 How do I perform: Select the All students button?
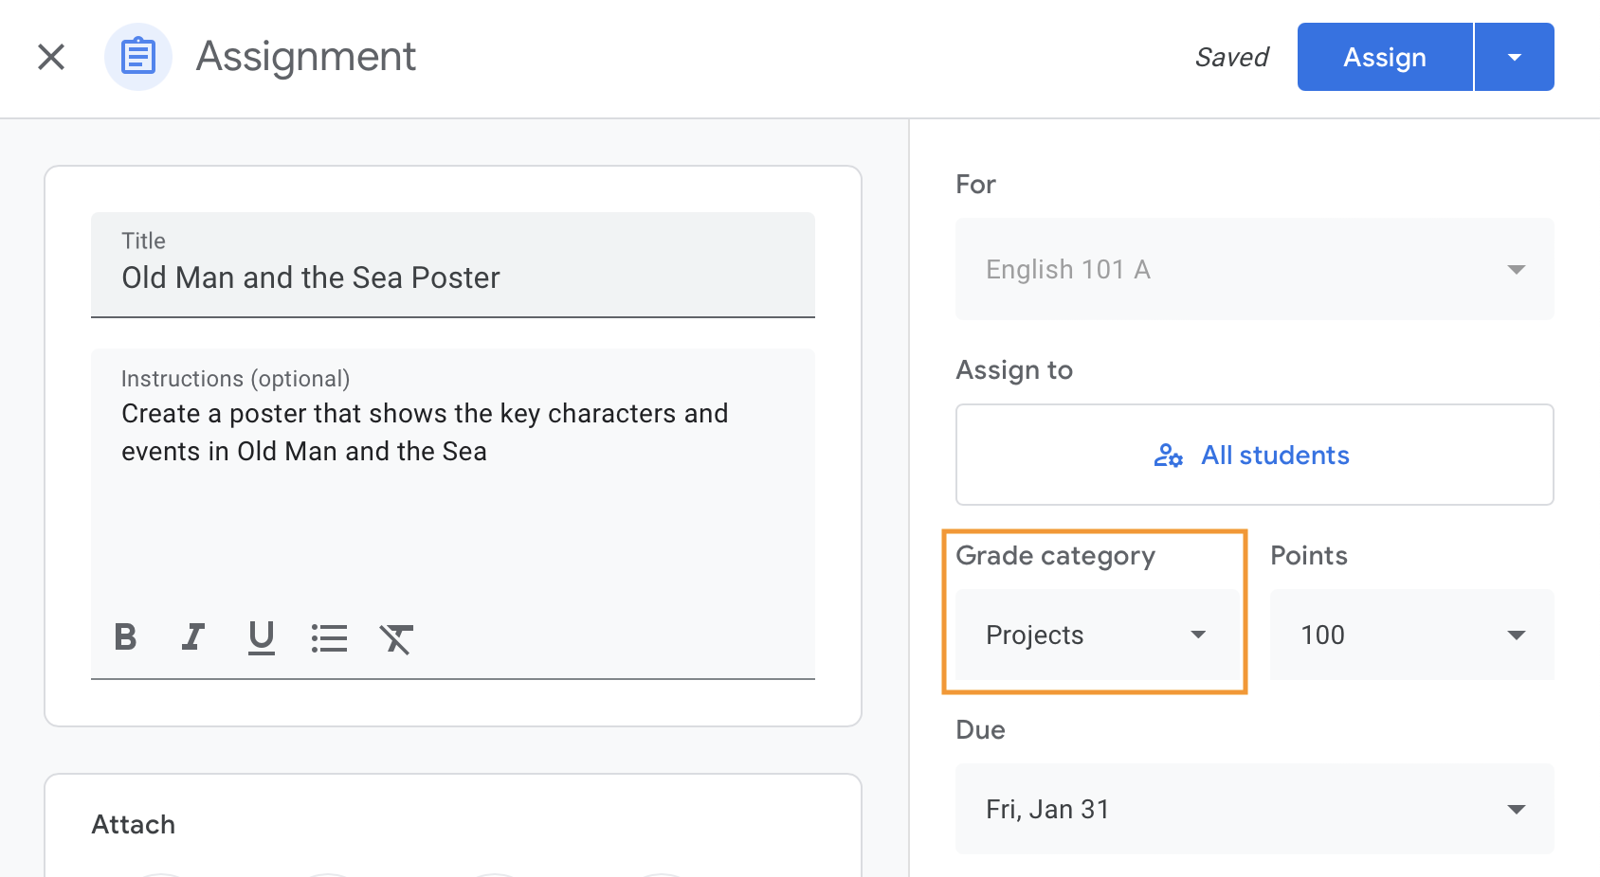coord(1254,456)
